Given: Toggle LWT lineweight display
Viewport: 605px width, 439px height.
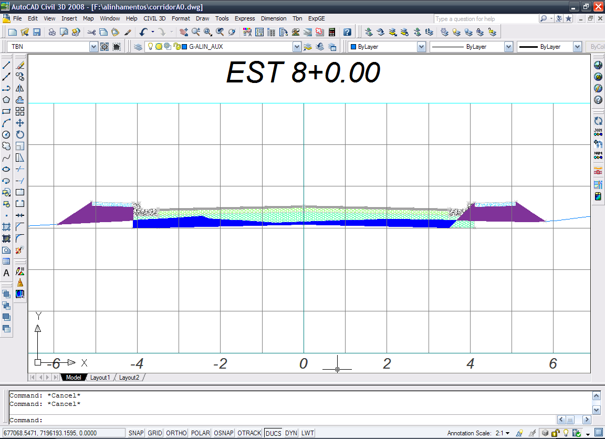Looking at the screenshot, I should pos(308,433).
